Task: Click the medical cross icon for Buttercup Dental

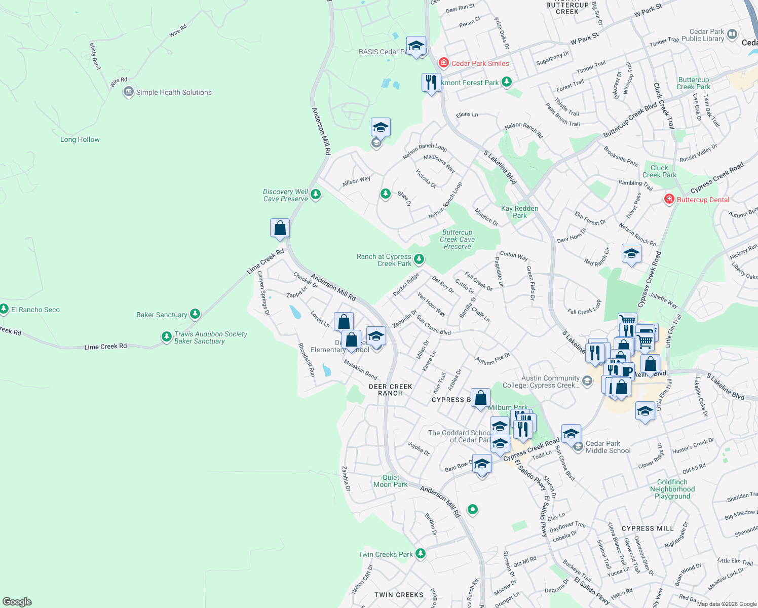Action: pyautogui.click(x=668, y=199)
